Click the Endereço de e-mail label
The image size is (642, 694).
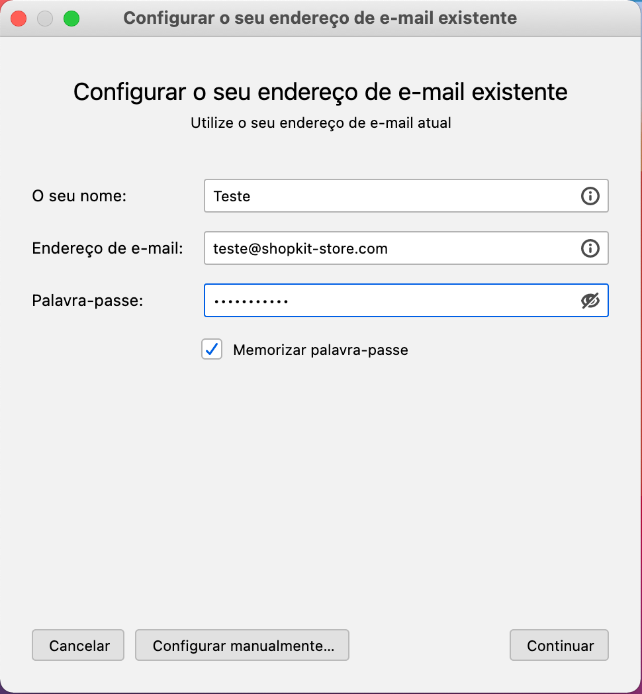107,248
